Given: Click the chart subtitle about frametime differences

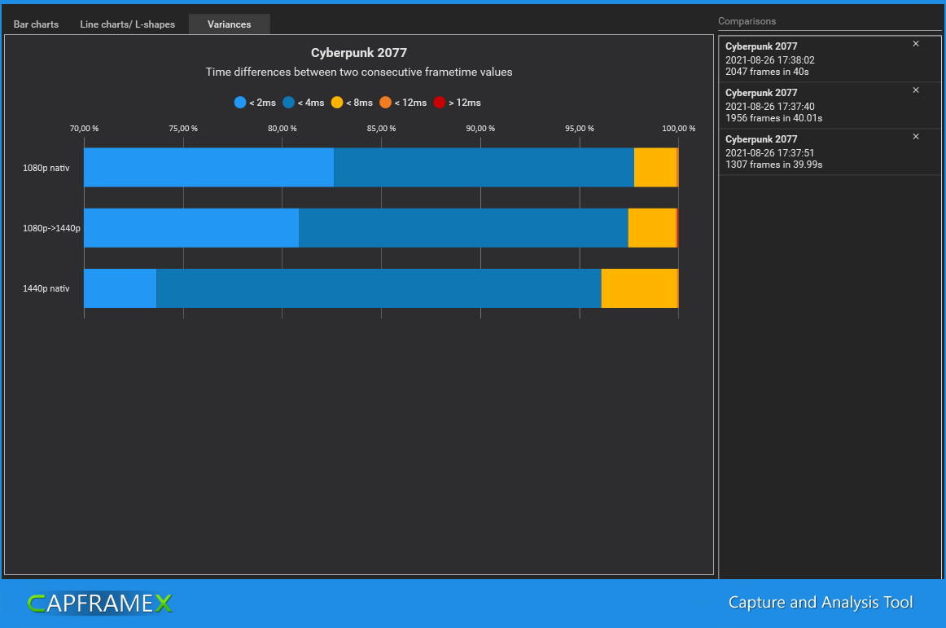Looking at the screenshot, I should (359, 72).
